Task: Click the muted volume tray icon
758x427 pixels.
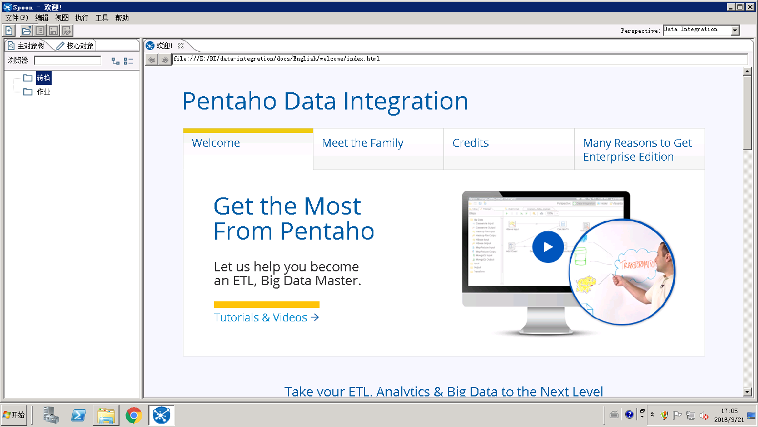Action: click(704, 415)
